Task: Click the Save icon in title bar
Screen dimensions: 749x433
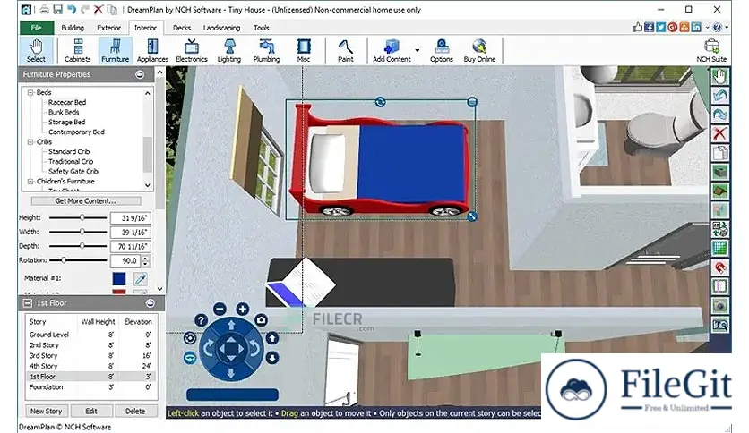Action: [58, 10]
